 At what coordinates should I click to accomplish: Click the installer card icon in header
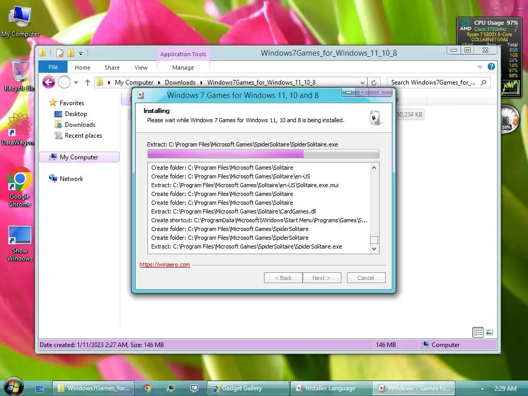[375, 118]
